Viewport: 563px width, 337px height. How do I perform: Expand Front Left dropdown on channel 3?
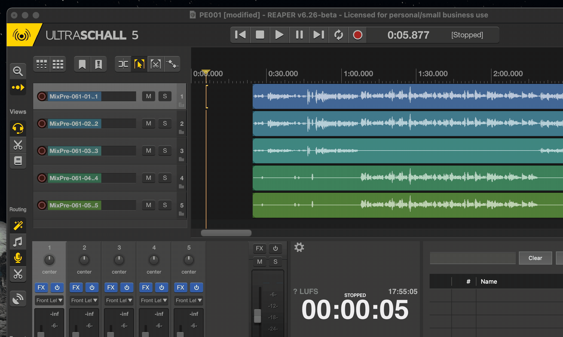pos(119,300)
